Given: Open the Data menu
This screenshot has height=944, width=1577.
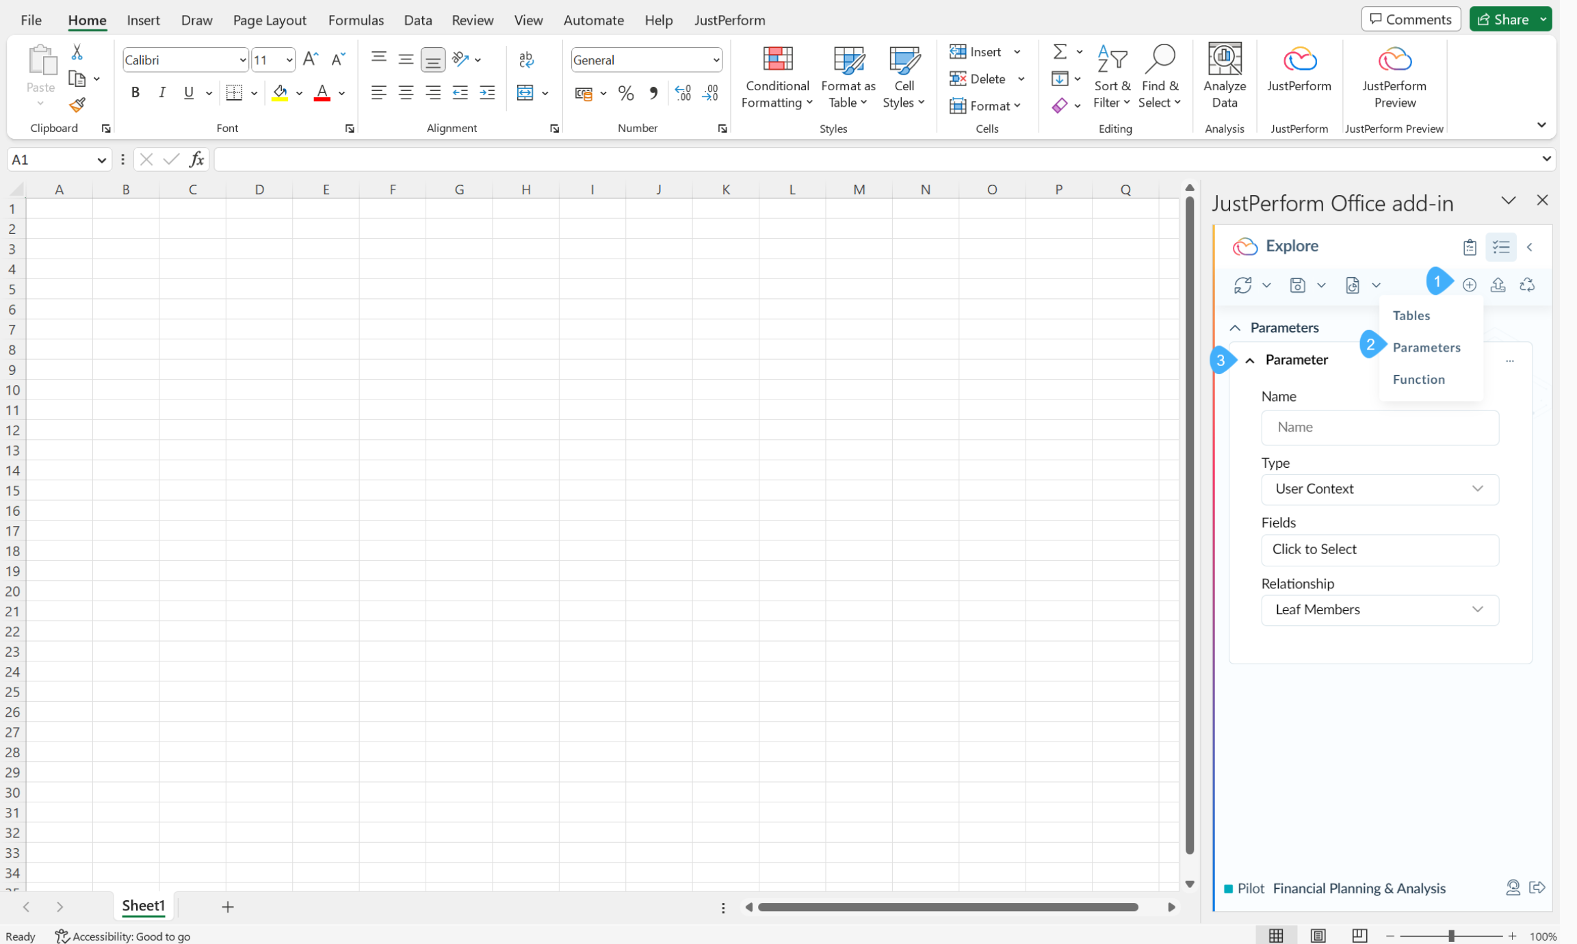Looking at the screenshot, I should pyautogui.click(x=417, y=20).
